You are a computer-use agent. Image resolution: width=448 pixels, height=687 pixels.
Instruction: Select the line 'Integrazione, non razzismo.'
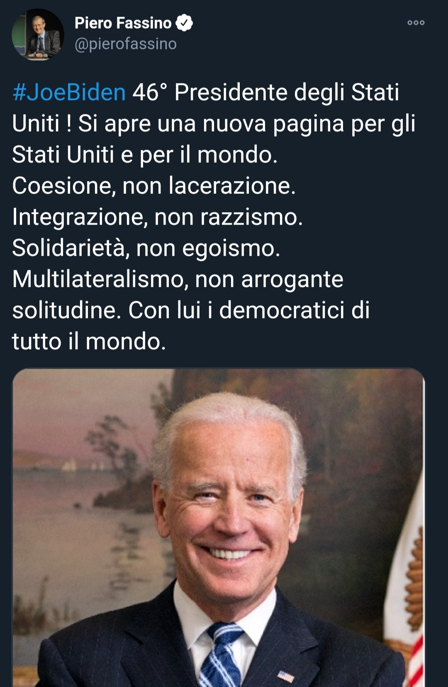(158, 217)
